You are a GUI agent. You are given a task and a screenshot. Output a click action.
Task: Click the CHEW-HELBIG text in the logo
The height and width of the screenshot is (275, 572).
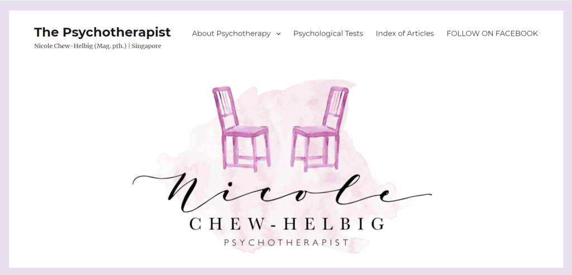[x=287, y=224]
